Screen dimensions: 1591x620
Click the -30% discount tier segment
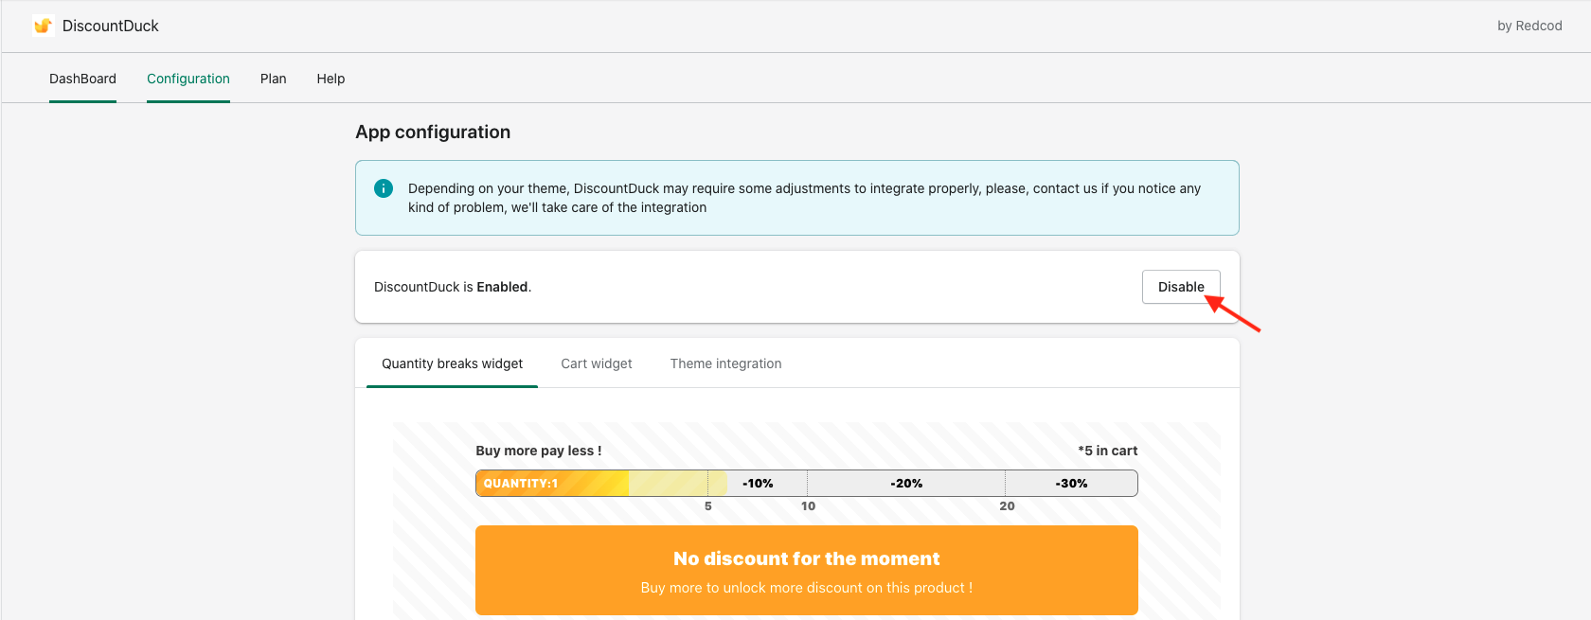coord(1071,483)
